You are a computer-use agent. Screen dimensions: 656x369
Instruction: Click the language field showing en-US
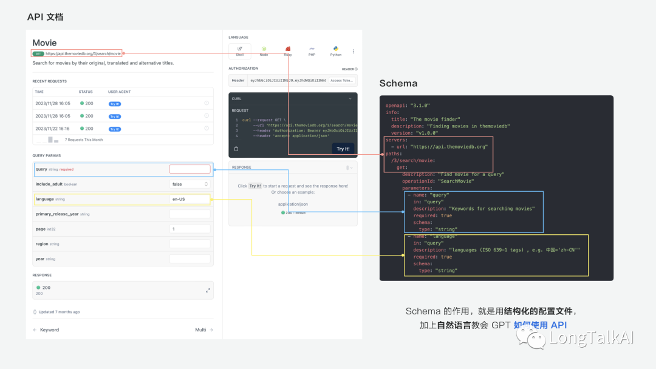click(190, 199)
